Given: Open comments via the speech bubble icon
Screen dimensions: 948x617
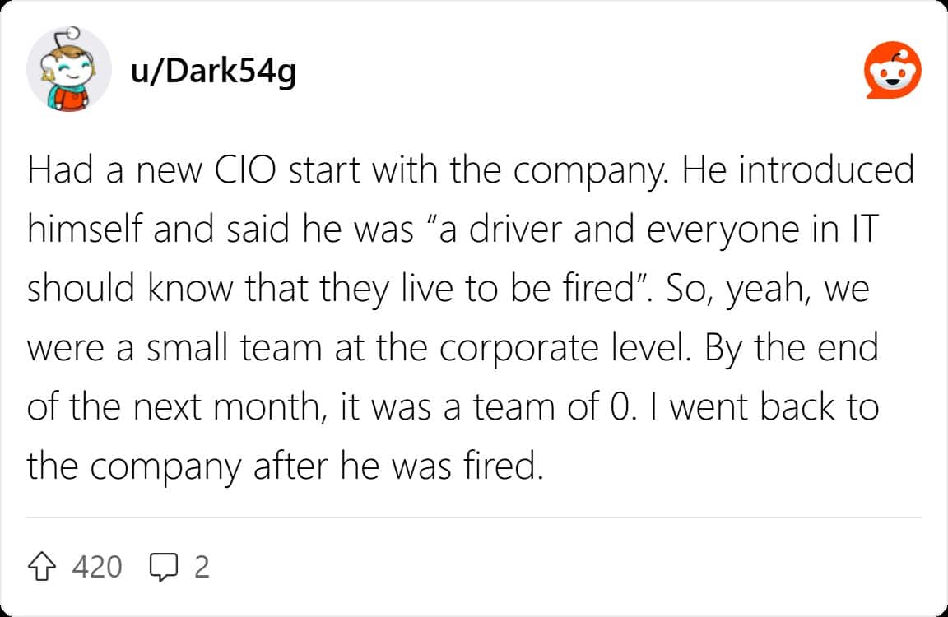Looking at the screenshot, I should point(165,566).
